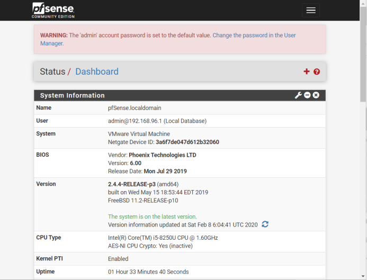The height and width of the screenshot is (280, 367).
Task: Refresh version information update check
Action: [265, 224]
